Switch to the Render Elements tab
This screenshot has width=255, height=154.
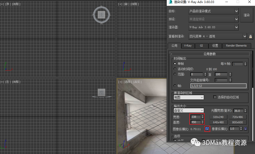236,46
